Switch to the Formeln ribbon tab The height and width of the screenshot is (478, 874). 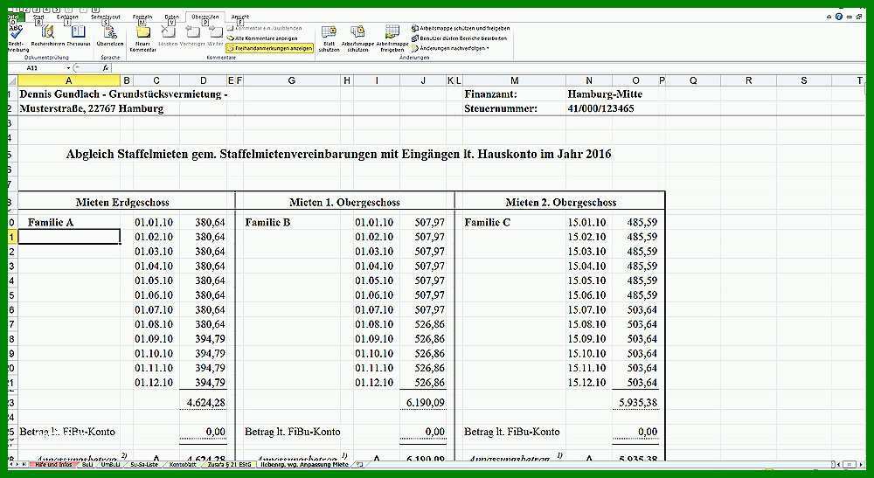pos(142,17)
